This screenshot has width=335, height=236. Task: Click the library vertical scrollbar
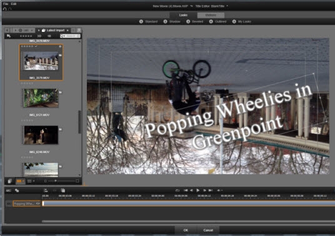coord(80,122)
